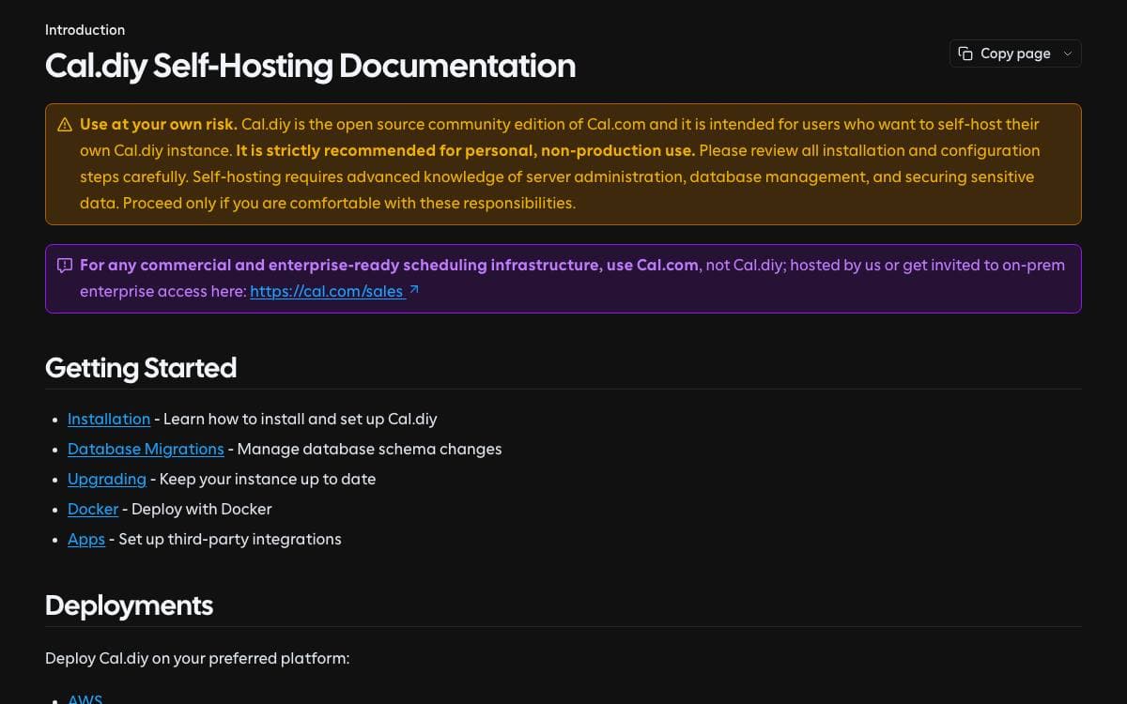Open the https://cal.com/sales link
The image size is (1127, 704).
point(327,291)
